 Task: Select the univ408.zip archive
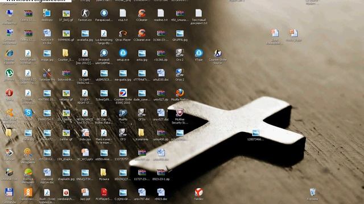(160, 133)
